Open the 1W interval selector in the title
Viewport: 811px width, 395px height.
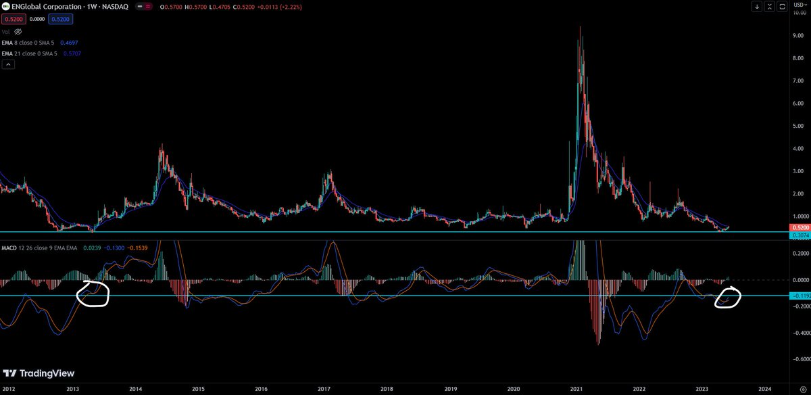click(x=93, y=6)
